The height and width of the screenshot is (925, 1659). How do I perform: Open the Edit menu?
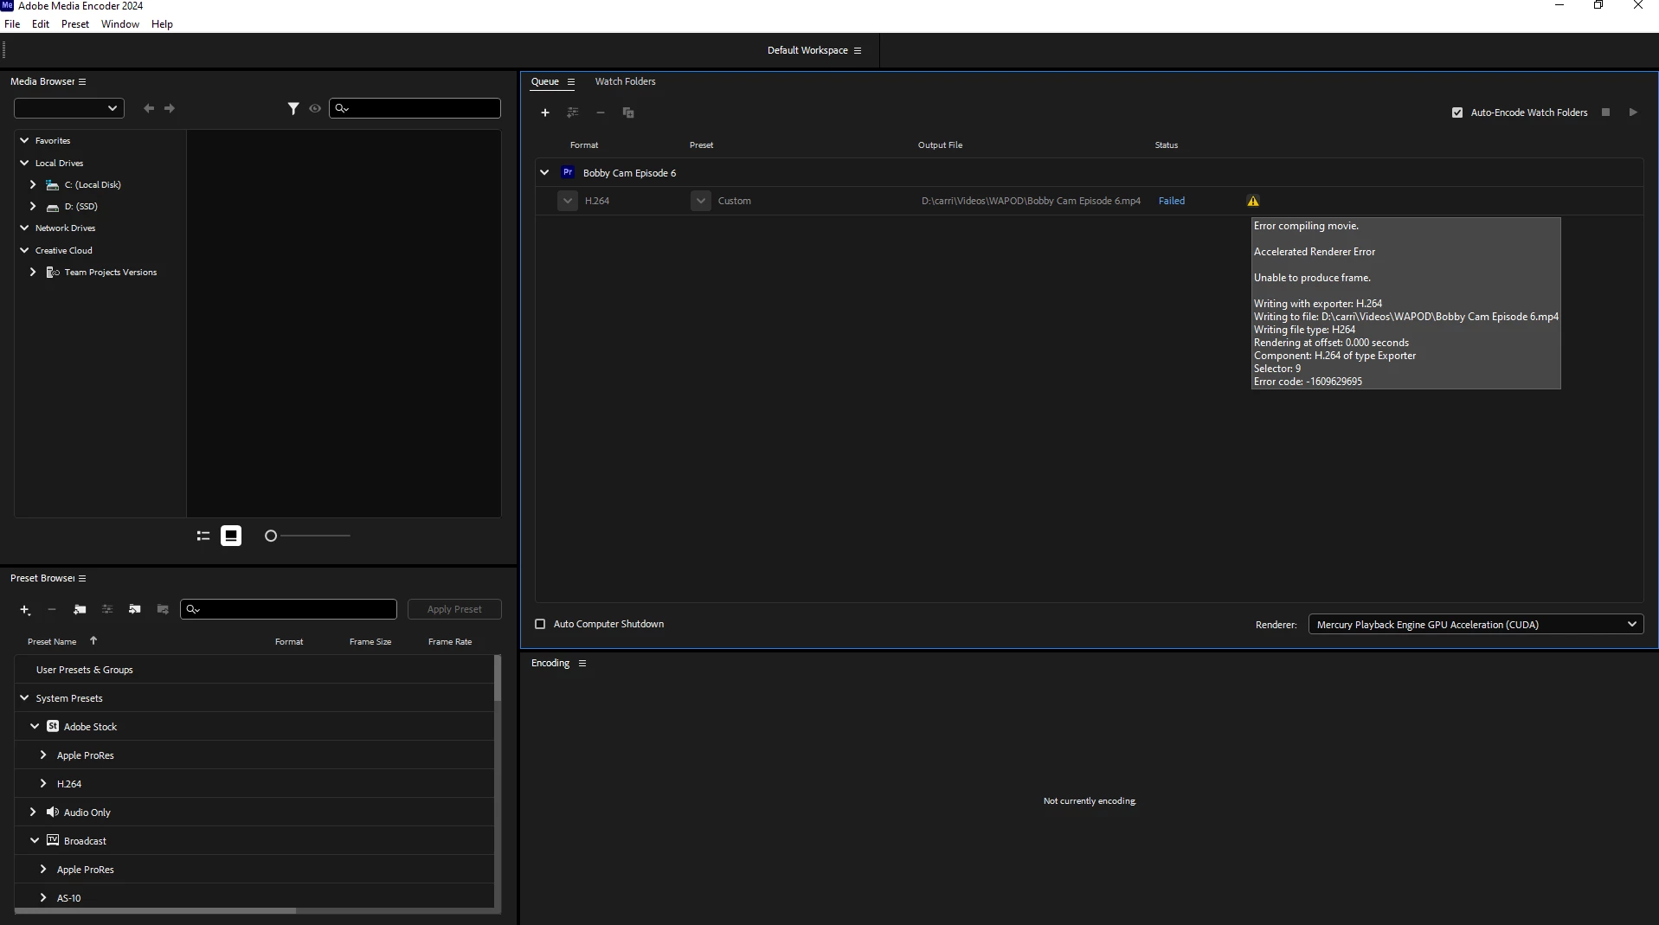[x=41, y=24]
